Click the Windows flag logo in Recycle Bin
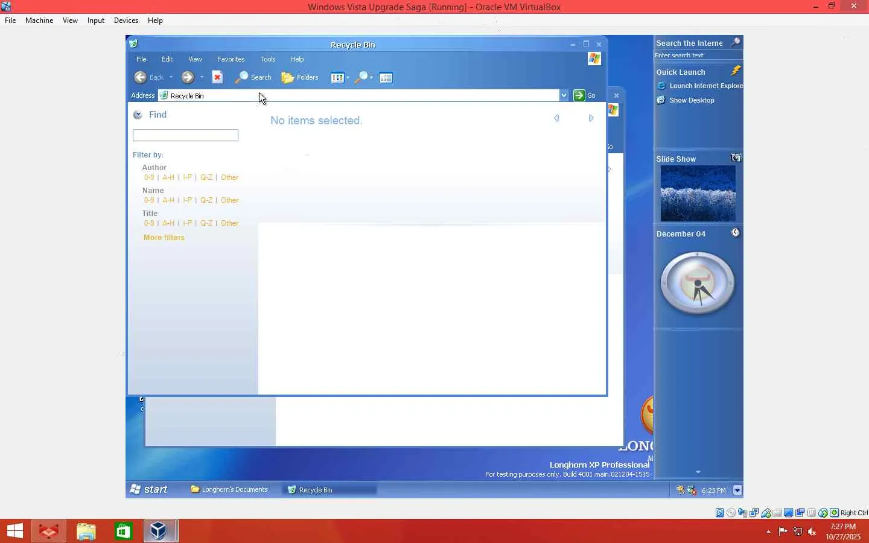Viewport: 869px width, 543px height. (x=594, y=59)
